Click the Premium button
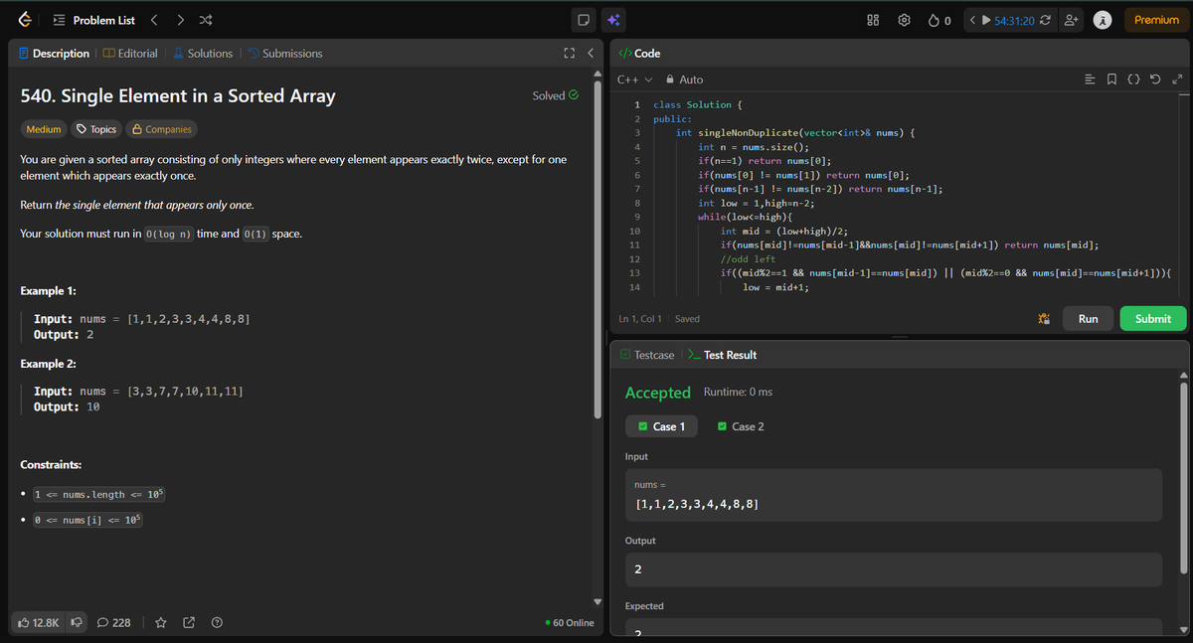 tap(1156, 20)
